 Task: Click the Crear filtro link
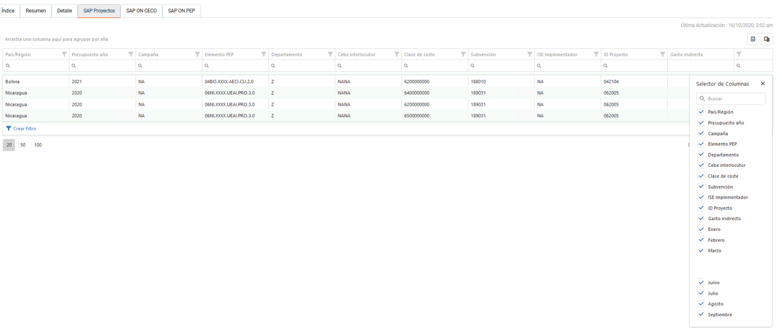[x=24, y=129]
